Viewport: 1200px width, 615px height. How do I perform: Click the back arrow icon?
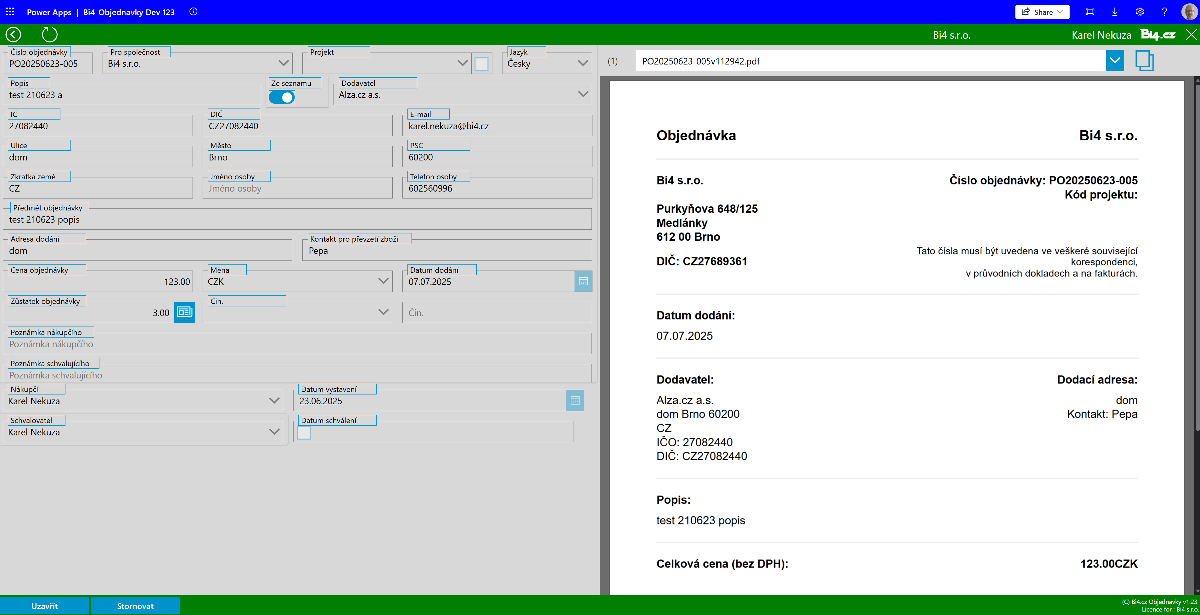click(x=14, y=35)
